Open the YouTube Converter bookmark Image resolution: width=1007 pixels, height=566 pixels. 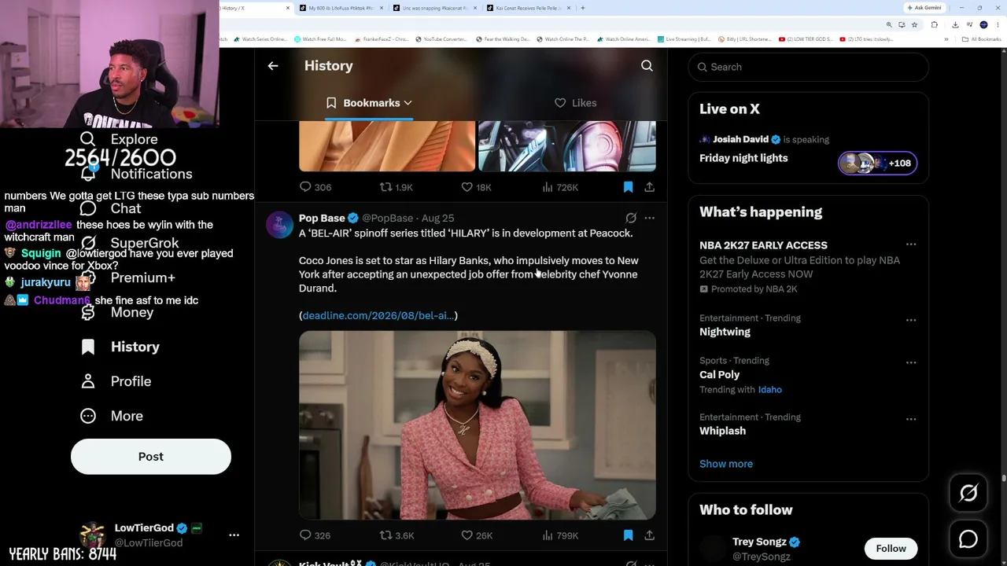point(441,39)
